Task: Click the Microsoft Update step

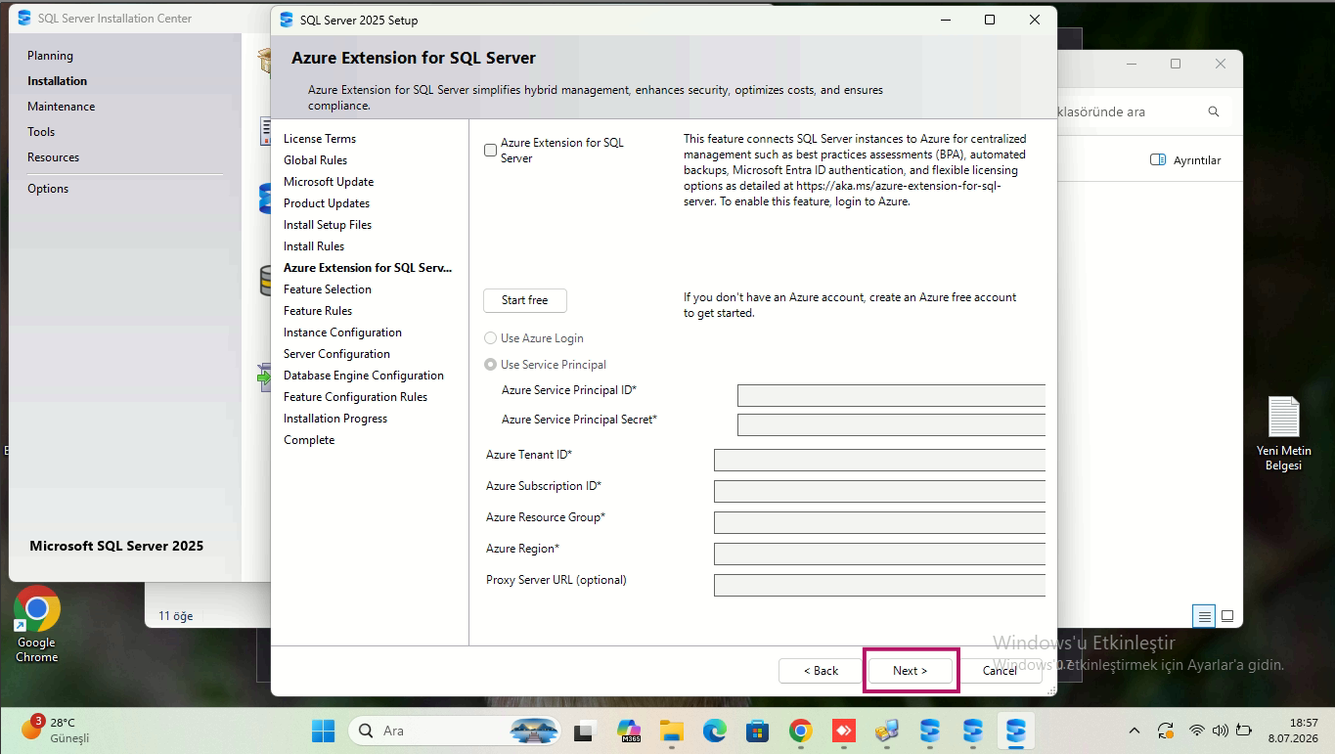Action: 329,182
